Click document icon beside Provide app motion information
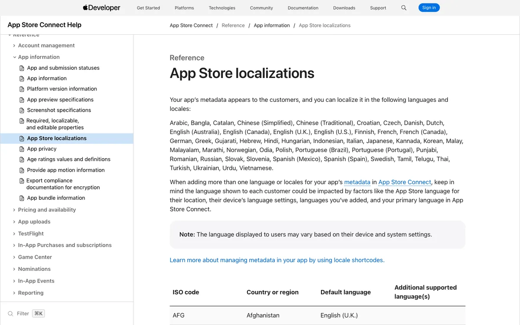Image resolution: width=520 pixels, height=325 pixels. pos(22,170)
